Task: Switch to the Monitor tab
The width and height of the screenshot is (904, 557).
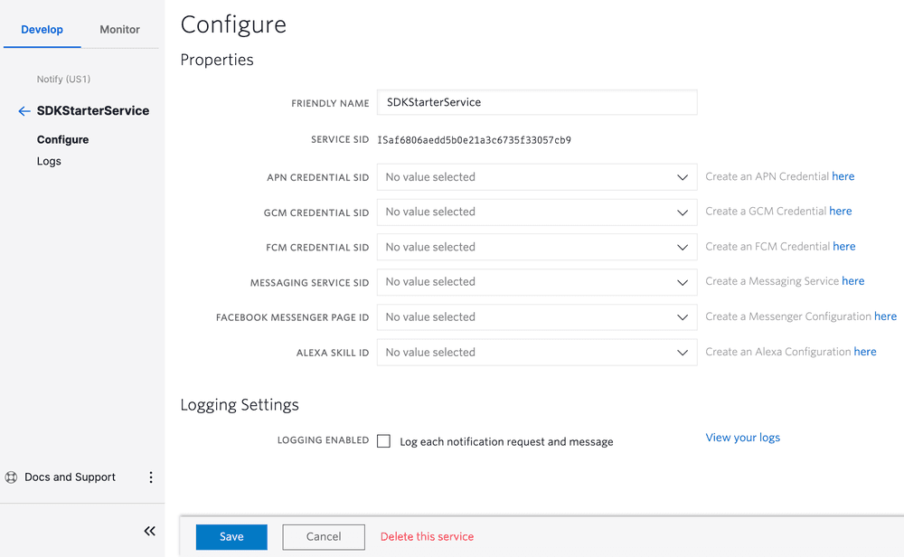Action: pos(119,29)
